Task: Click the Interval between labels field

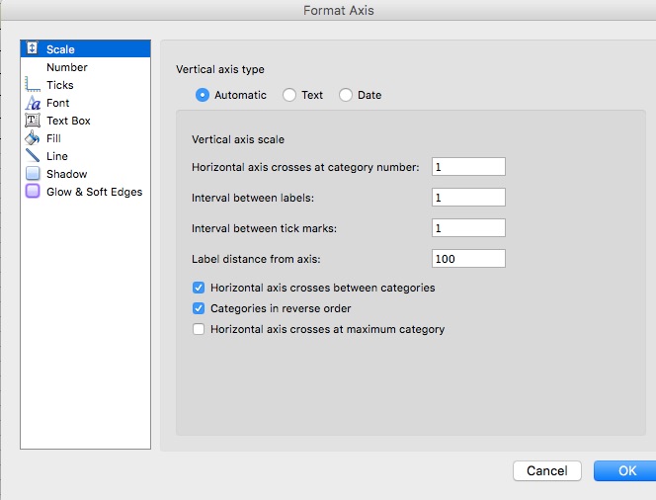Action: (x=468, y=198)
